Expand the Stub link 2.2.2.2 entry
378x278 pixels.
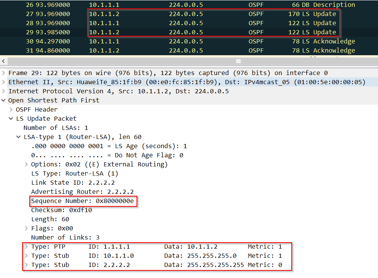(26, 265)
